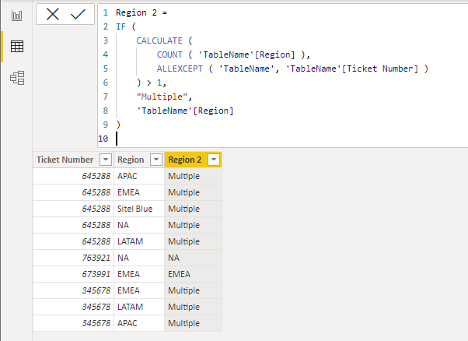The height and width of the screenshot is (341, 468).
Task: Select ticket number 763921 cell
Action: point(73,258)
